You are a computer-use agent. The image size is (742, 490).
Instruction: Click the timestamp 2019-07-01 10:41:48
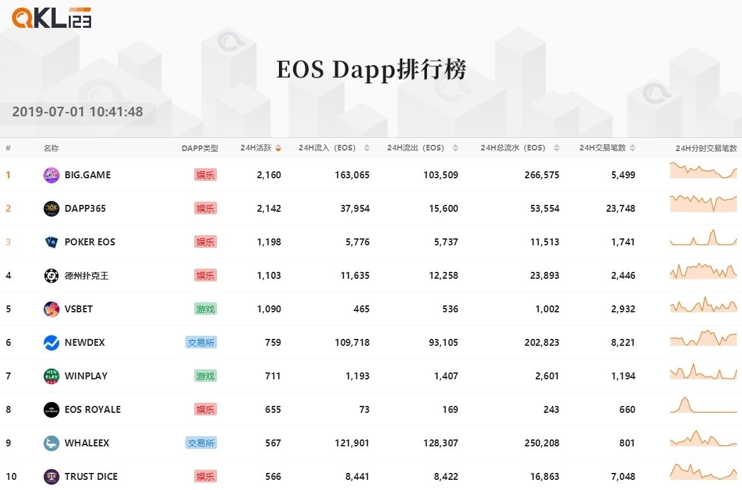point(78,112)
